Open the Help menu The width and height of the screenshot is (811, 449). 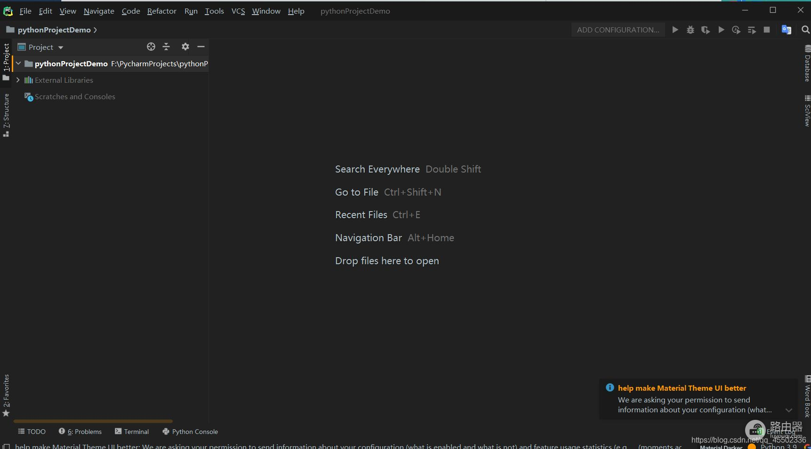(296, 11)
